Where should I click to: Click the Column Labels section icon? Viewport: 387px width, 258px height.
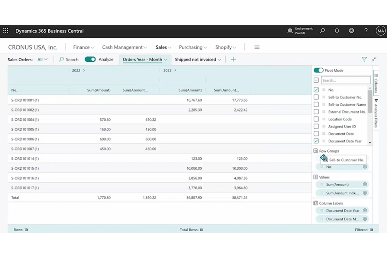click(316, 203)
